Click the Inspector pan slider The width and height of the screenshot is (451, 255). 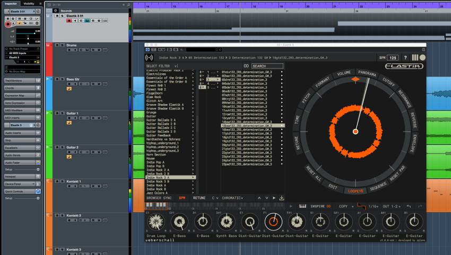[x=28, y=38]
